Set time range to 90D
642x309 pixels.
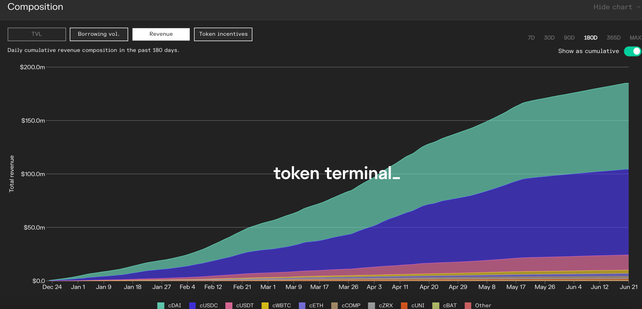pos(569,38)
